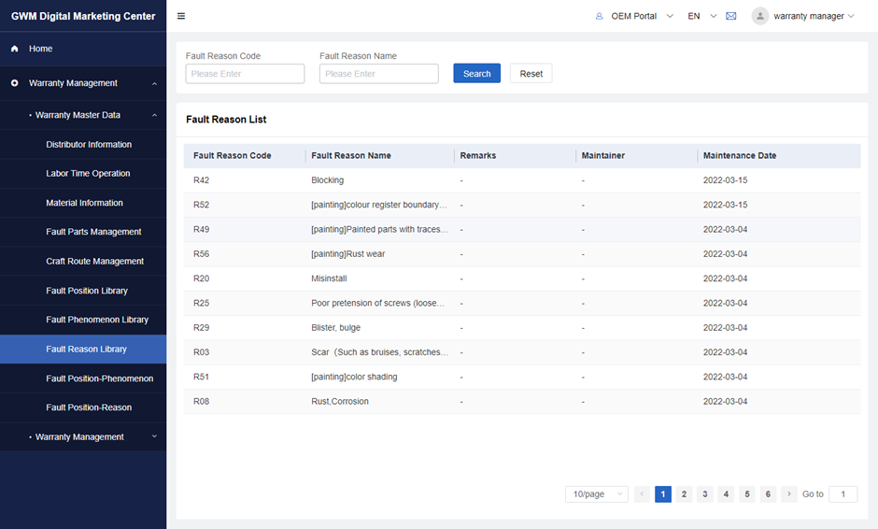
Task: Open Labor Time Operation menu item
Action: click(88, 174)
